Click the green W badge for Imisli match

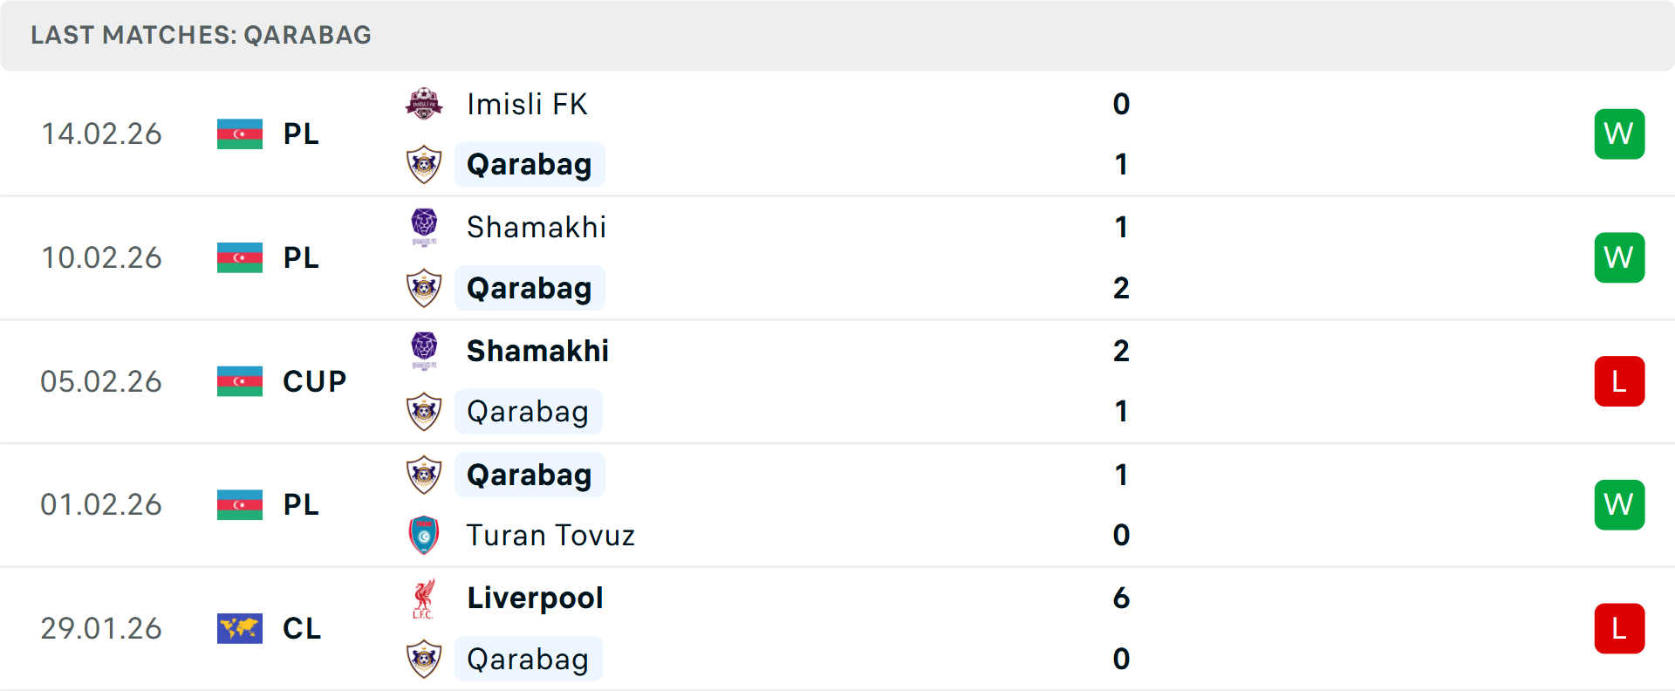coord(1619,133)
